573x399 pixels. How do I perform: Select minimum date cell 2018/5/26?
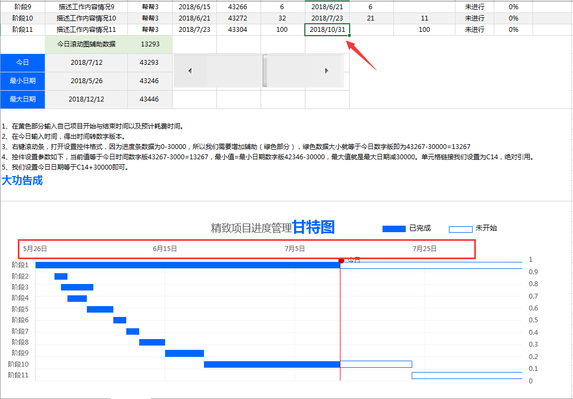86,81
